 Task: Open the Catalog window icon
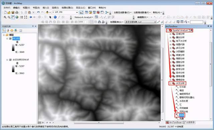pos(90,12)
